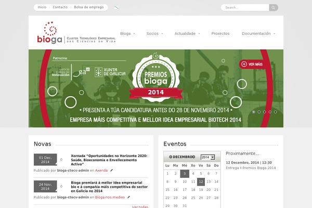Click the 01 Dec. 2014 date badge
312x208 pixels.
click(45, 160)
